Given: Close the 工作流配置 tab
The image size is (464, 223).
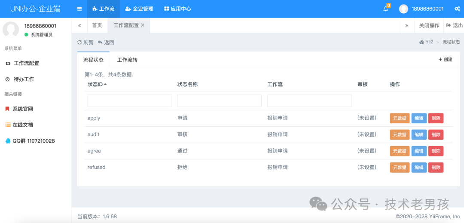Looking at the screenshot, I should (143, 25).
